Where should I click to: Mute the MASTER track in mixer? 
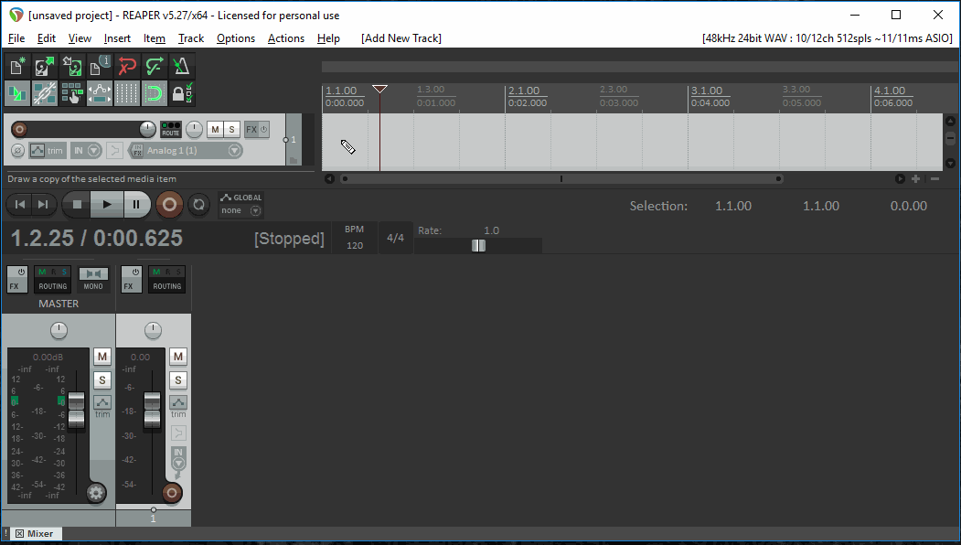click(x=102, y=357)
